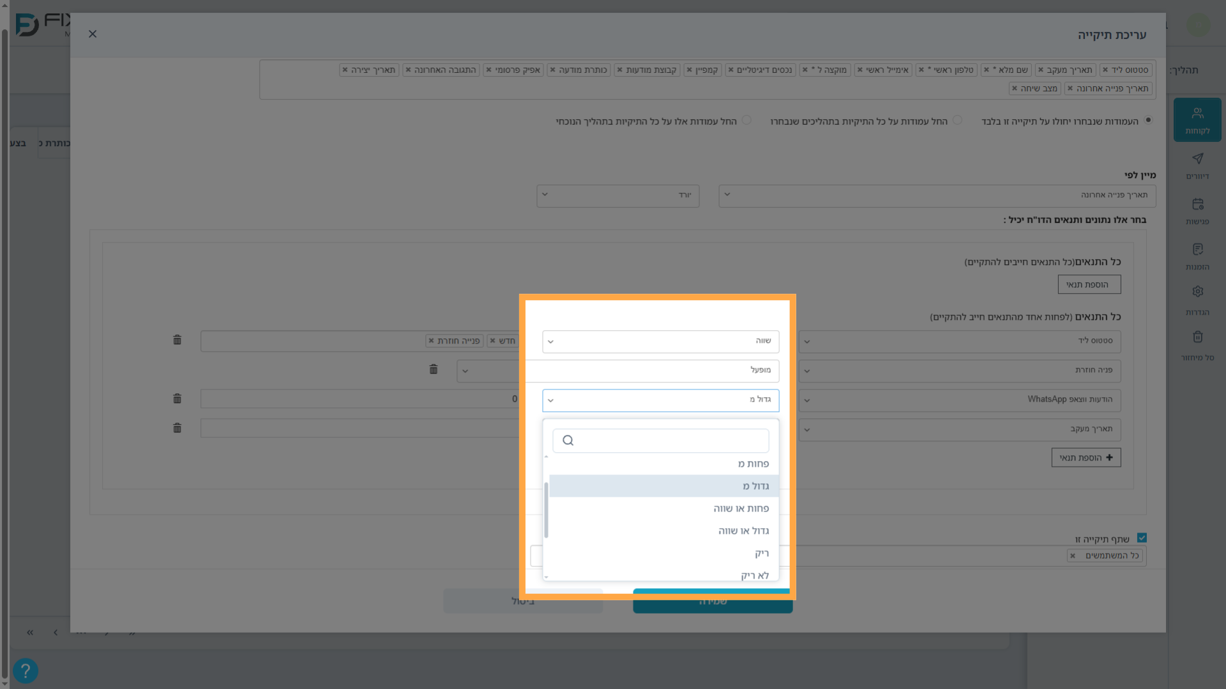Screen dimensions: 1226x689
Task: Delete the תאריך מעקב condition row
Action: [x=178, y=428]
